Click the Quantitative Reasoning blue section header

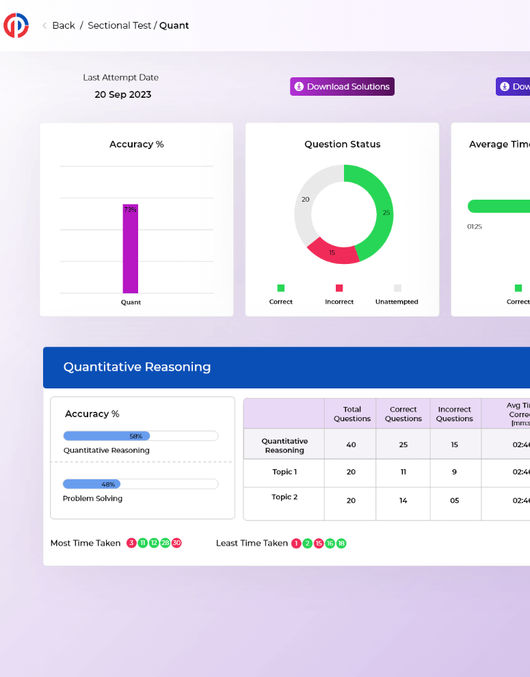click(287, 367)
